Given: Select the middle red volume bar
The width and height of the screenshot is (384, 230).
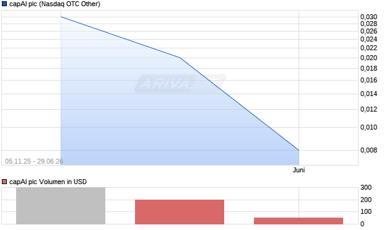Looking at the screenshot, I should click(180, 212).
